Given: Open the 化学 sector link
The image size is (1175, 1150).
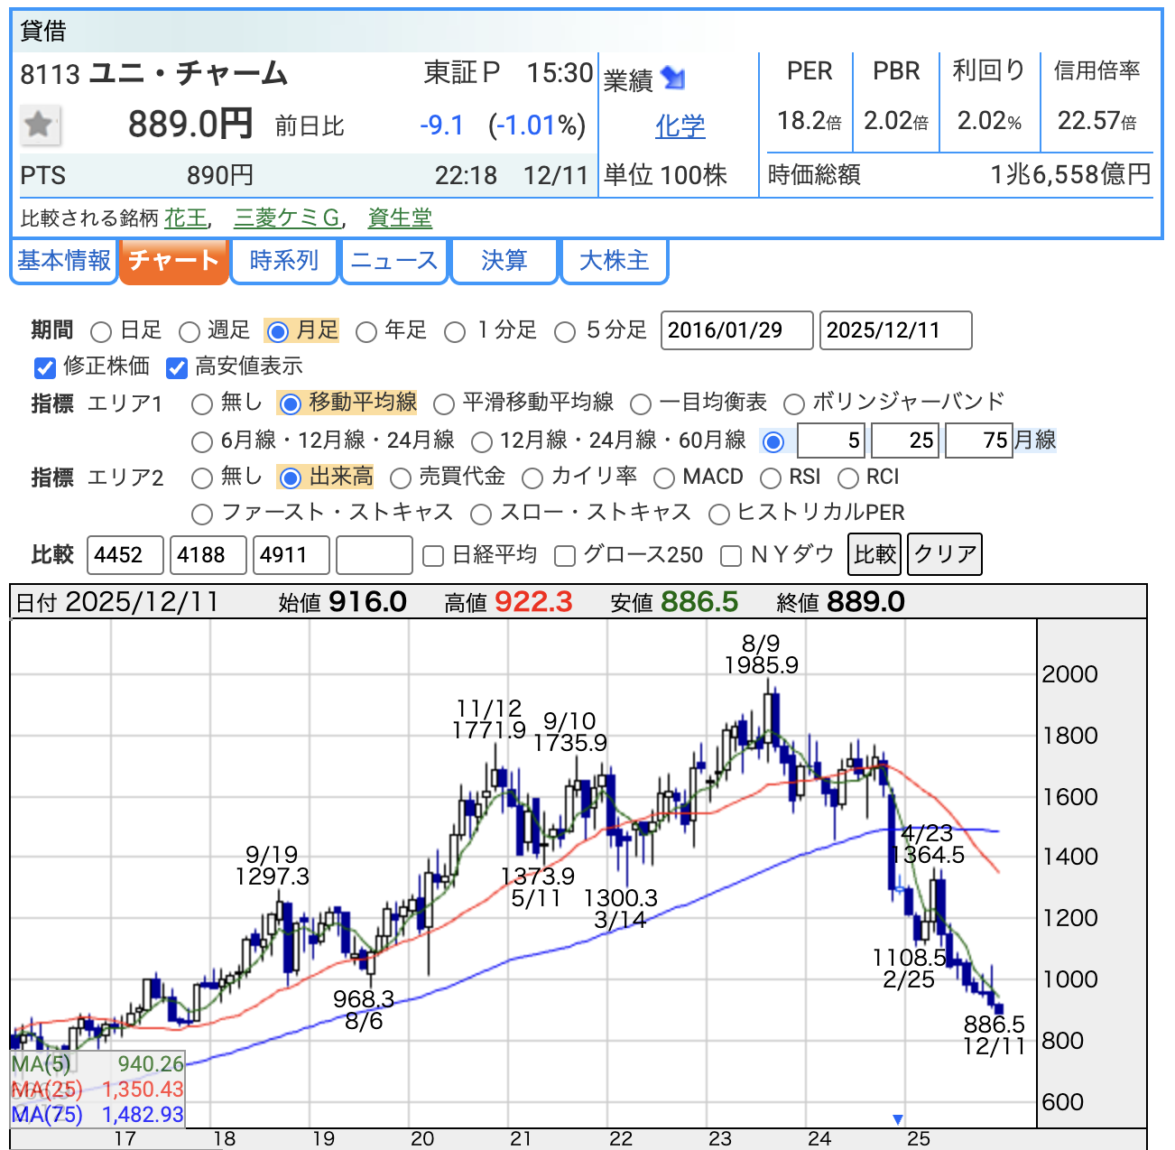Looking at the screenshot, I should click(680, 126).
